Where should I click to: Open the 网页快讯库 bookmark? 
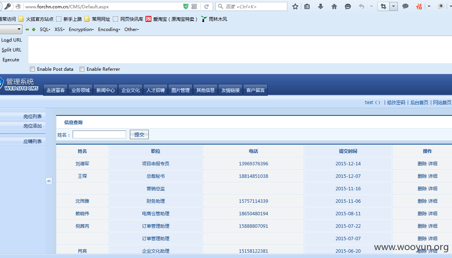click(x=128, y=19)
